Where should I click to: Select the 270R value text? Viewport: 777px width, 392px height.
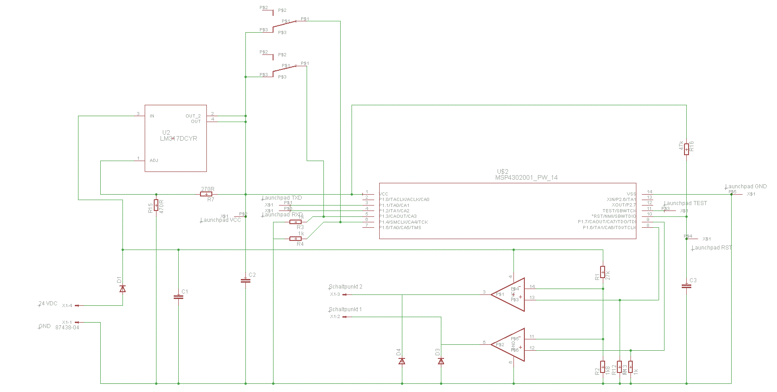[x=208, y=189]
